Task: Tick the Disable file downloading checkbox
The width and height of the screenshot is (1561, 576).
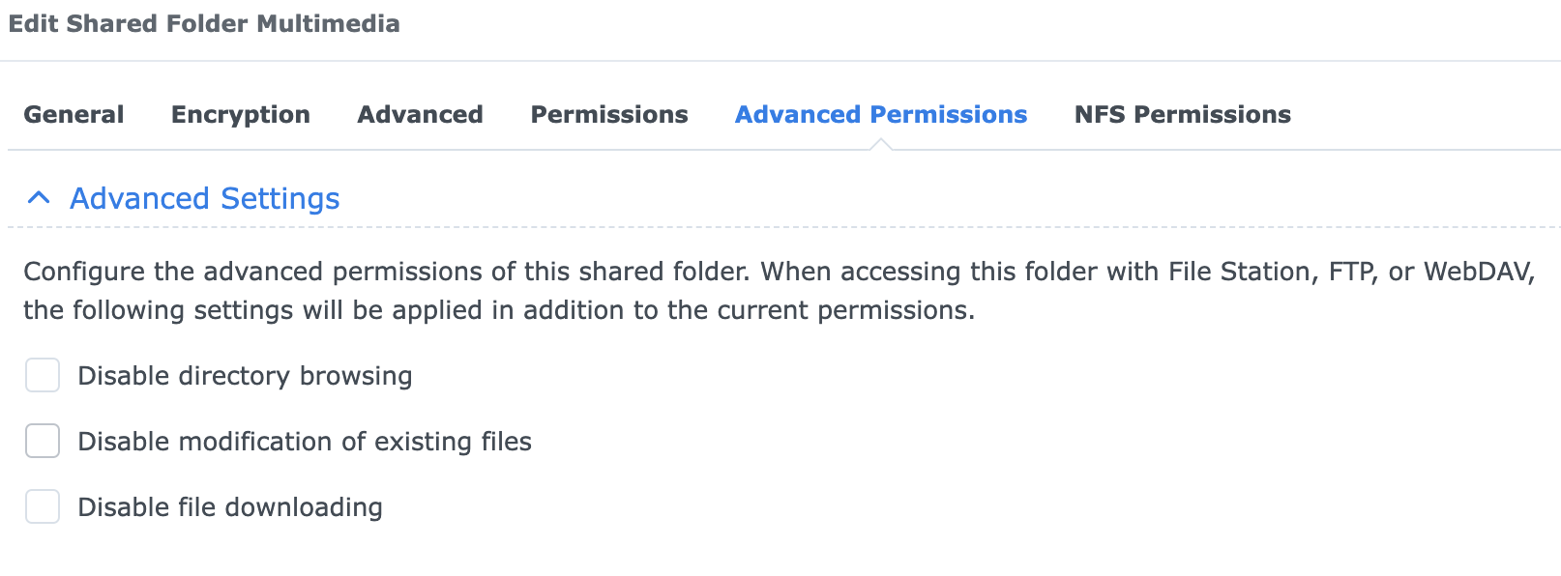Action: [x=43, y=506]
